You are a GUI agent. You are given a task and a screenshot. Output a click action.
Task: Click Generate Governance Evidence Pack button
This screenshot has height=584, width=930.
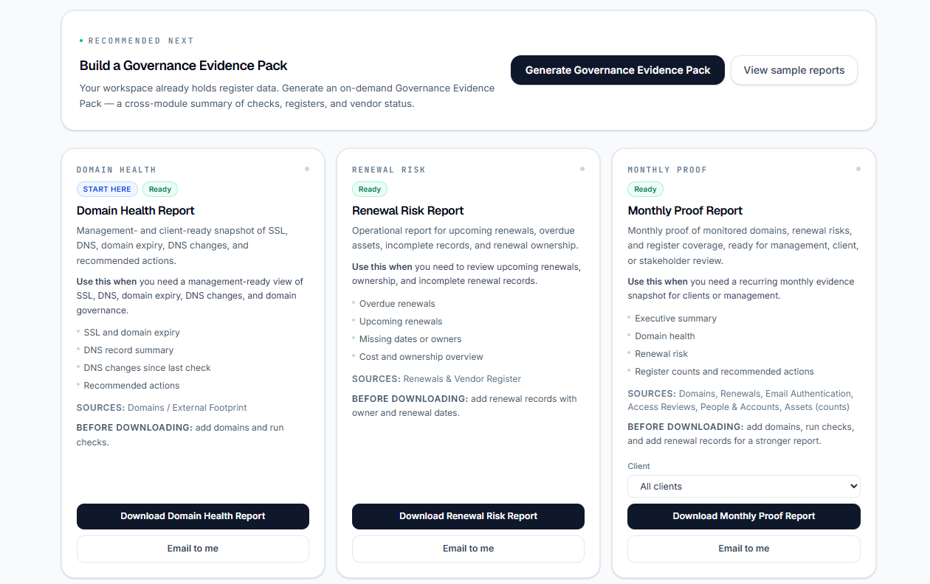click(617, 70)
